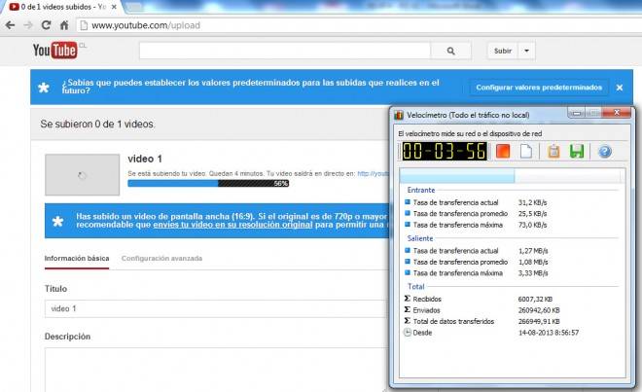Click the Entrante section heading
642x392 pixels.
[x=421, y=190]
